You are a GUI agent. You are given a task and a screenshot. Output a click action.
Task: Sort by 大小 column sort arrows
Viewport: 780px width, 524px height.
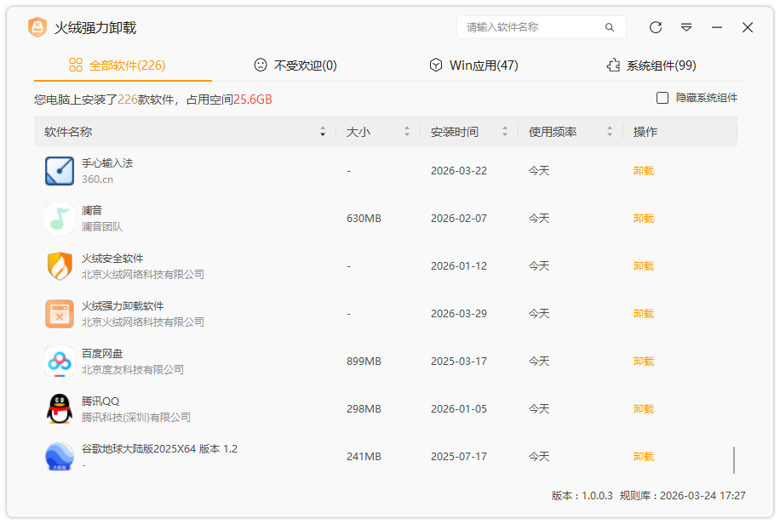(x=407, y=132)
